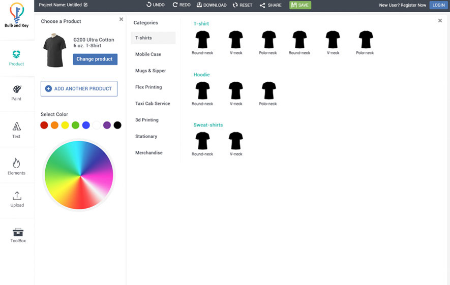Click Redo in the top bar
This screenshot has width=450, height=285.
click(x=182, y=5)
